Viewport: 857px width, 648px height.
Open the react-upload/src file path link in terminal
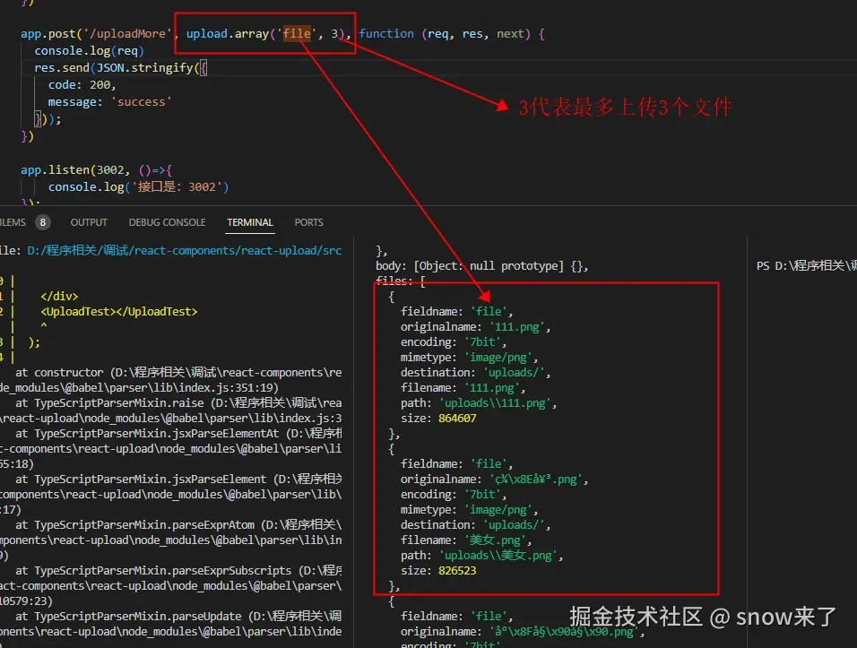coord(184,251)
